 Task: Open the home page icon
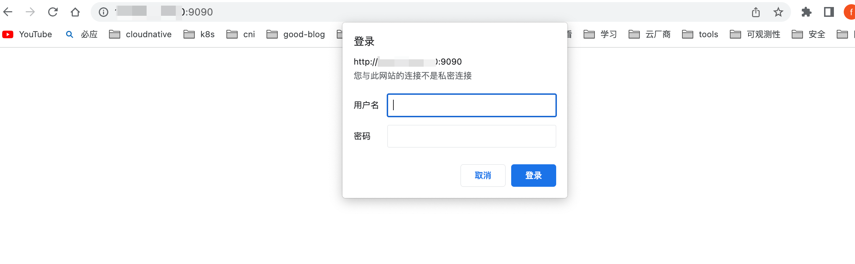[75, 12]
